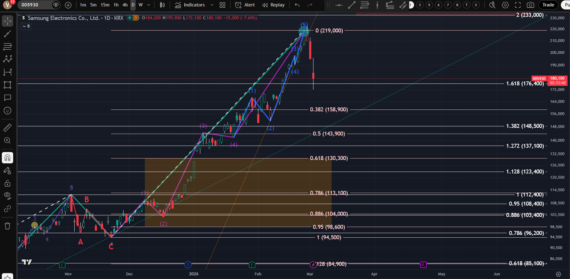The width and height of the screenshot is (570, 279).
Task: Switch to the 4h timeframe
Action: pos(125,5)
